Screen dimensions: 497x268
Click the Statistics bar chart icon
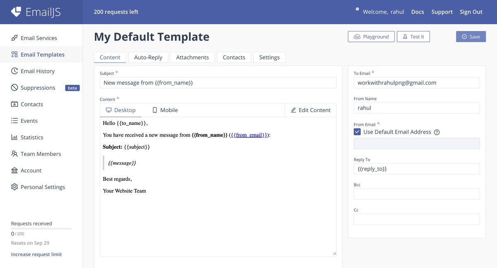[x=14, y=137]
